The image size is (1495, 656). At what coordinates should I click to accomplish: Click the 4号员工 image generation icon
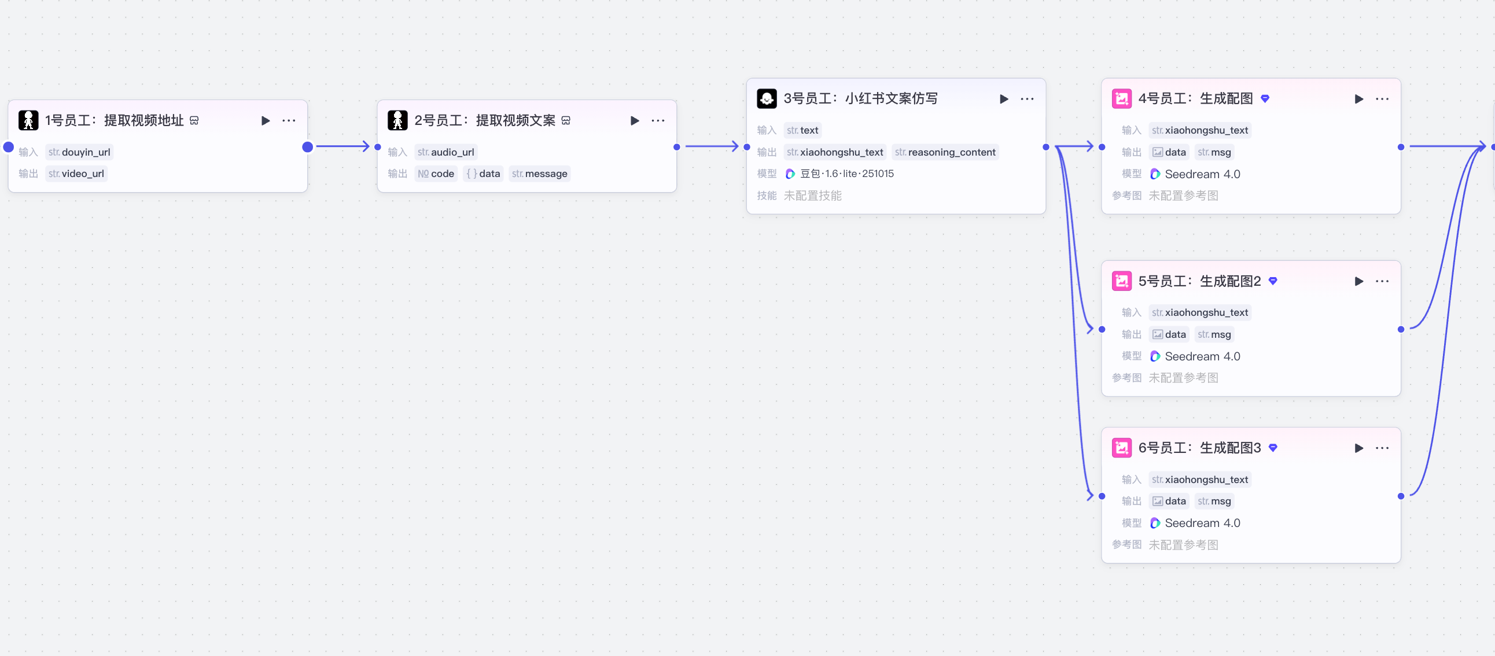(x=1121, y=99)
